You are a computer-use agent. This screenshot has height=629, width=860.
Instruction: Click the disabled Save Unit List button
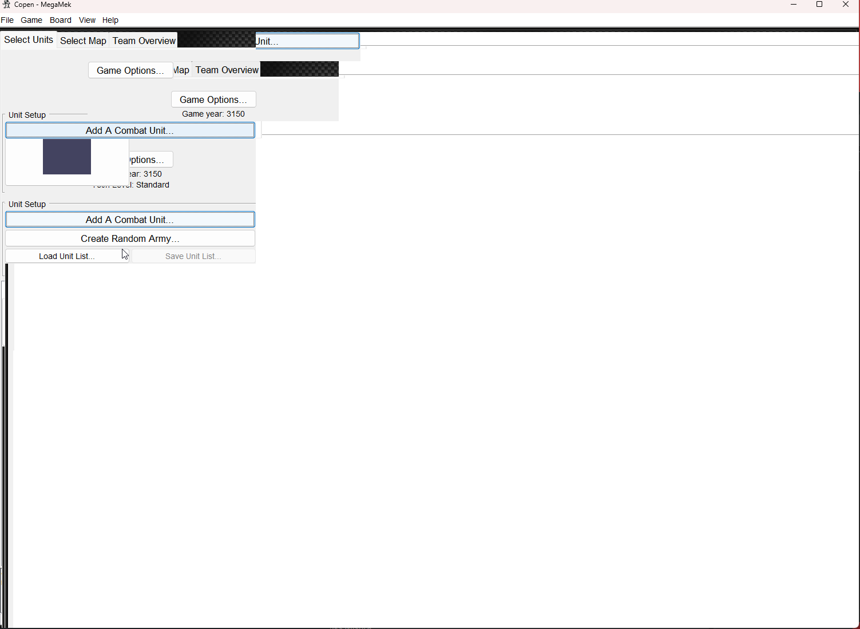point(193,256)
